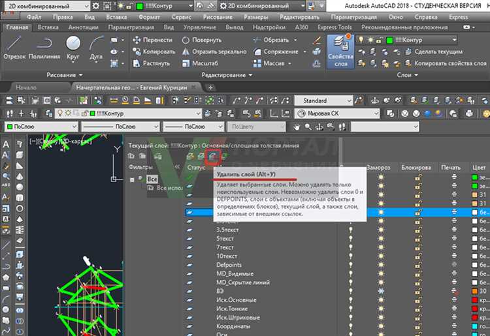Viewport: 490px width, 336px height.
Task: Click the Delete Layer icon highlighted in red
Action: tap(212, 157)
